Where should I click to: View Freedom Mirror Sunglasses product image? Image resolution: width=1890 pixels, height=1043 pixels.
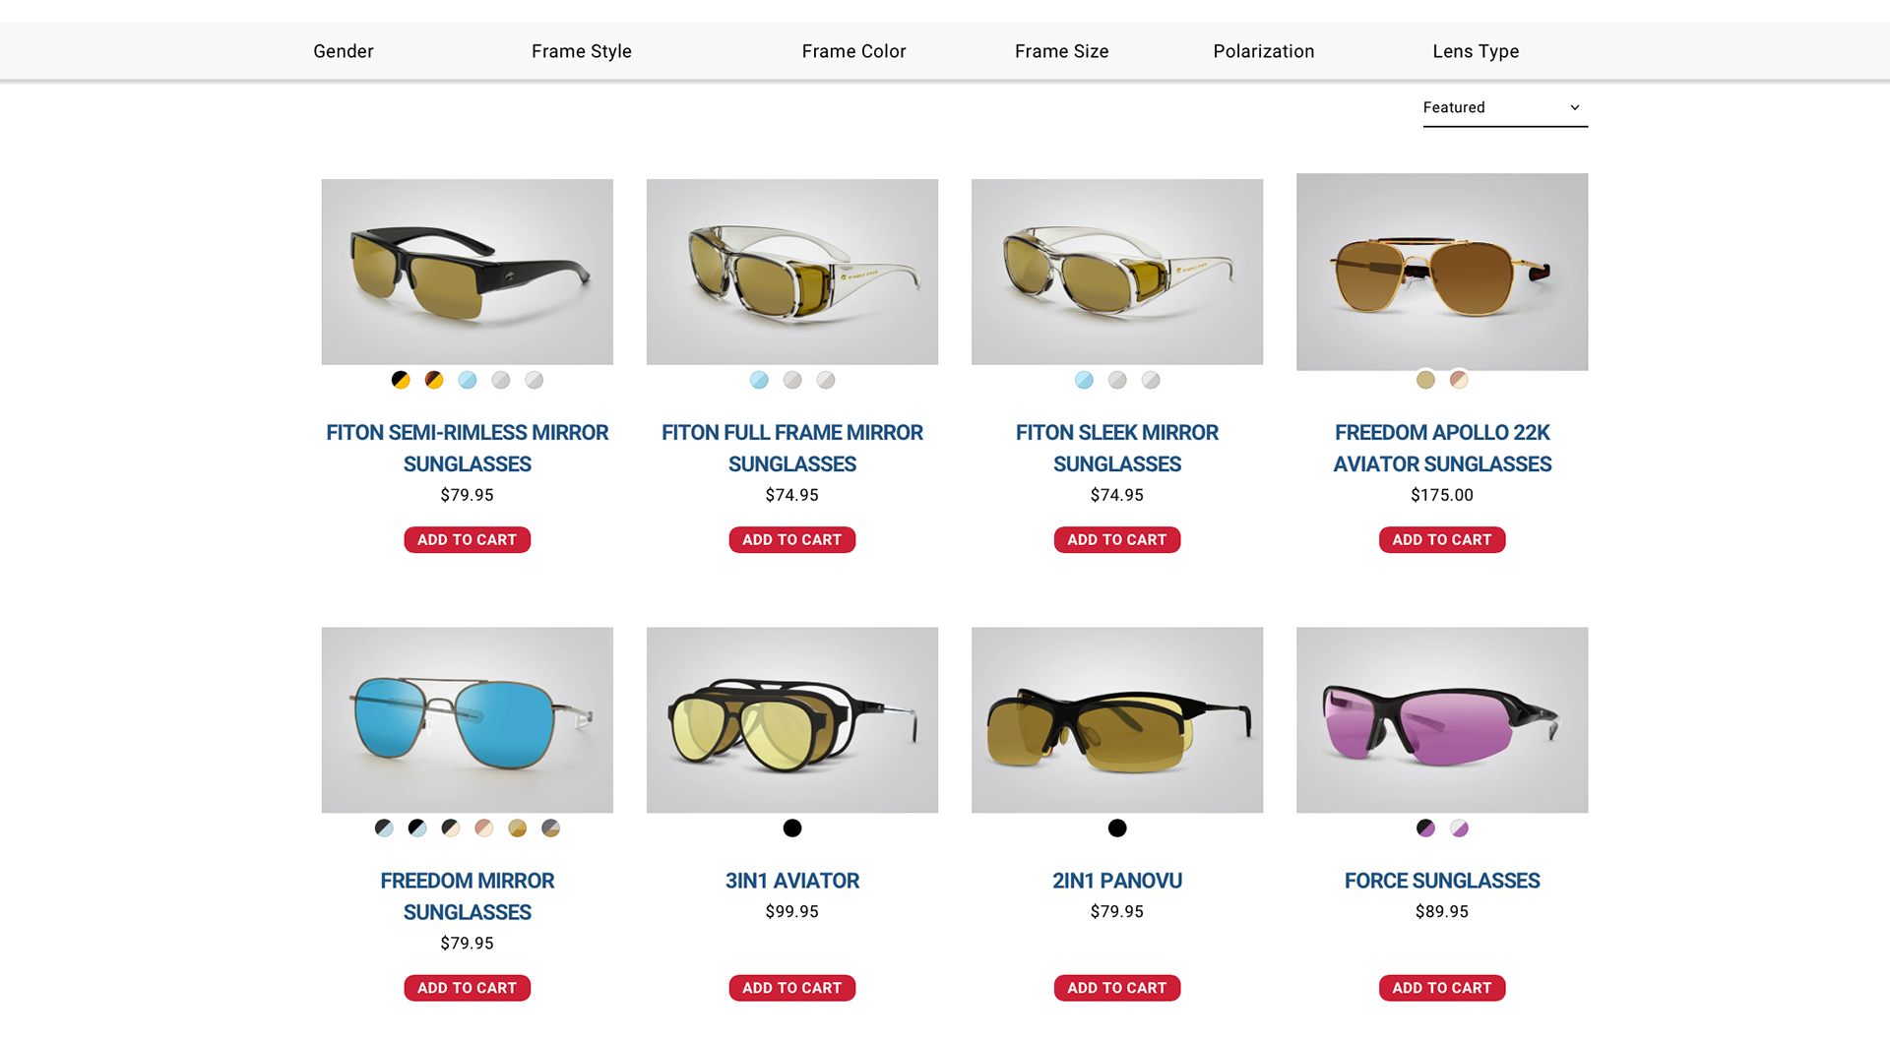[x=468, y=720]
